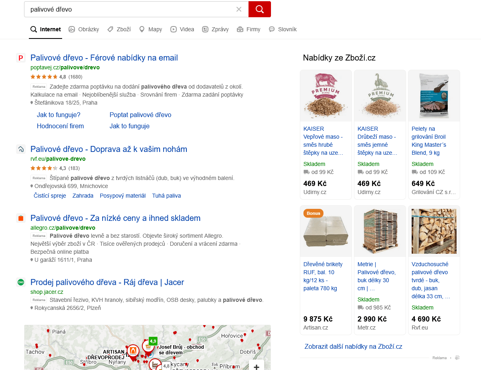This screenshot has height=370, width=481.
Task: Open the Firmy tab
Action: coord(249,29)
